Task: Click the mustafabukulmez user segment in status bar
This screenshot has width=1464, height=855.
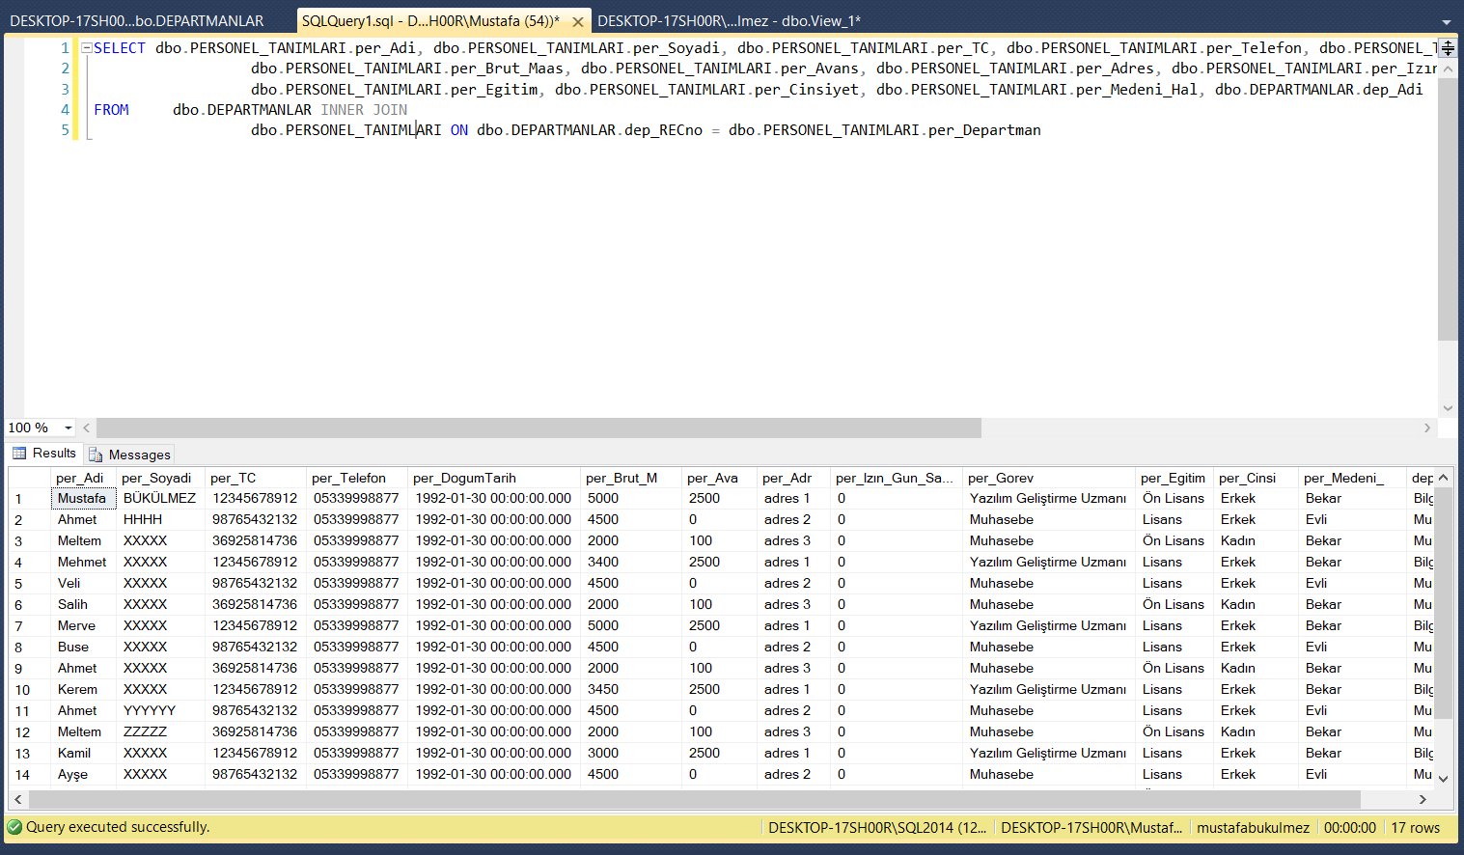Action: [x=1253, y=827]
